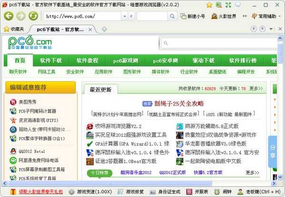The width and height of the screenshot is (285, 197).
Task: Click the 驱动人生 gear icon
Action: coord(13,129)
